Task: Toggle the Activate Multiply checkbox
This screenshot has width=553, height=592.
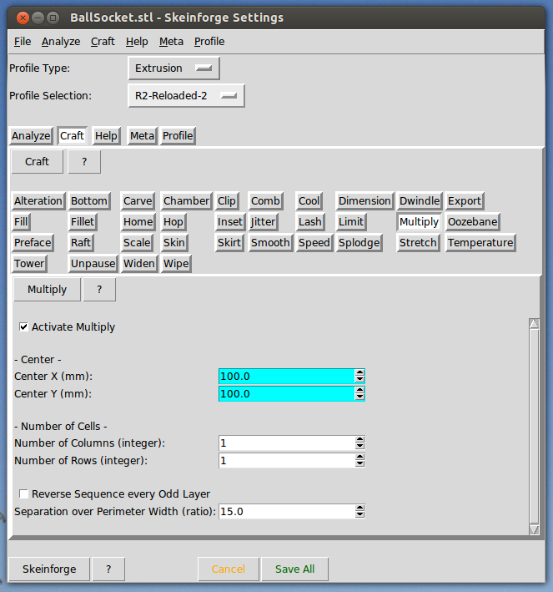Action: tap(23, 327)
